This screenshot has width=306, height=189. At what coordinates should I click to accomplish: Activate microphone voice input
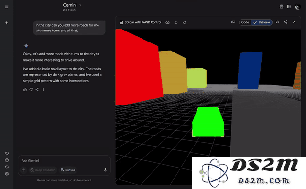pos(105,170)
